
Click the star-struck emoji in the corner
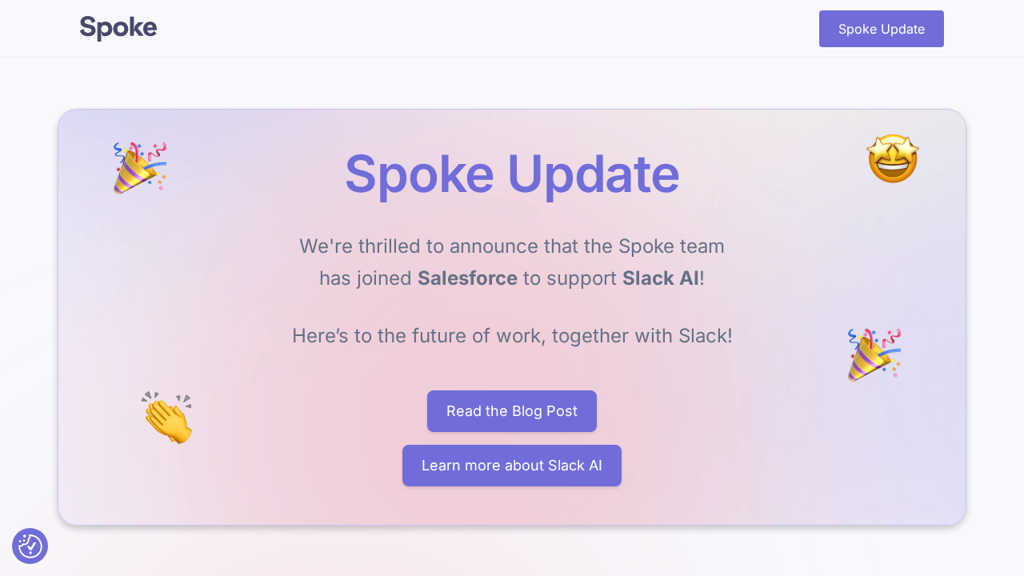click(x=893, y=158)
